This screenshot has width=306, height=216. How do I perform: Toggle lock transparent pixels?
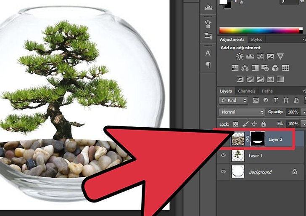pyautogui.click(x=235, y=124)
